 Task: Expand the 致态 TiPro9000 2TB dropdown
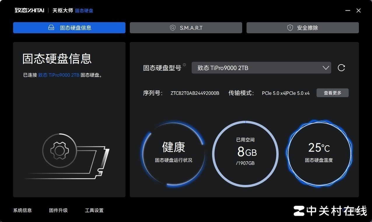pos(261,68)
